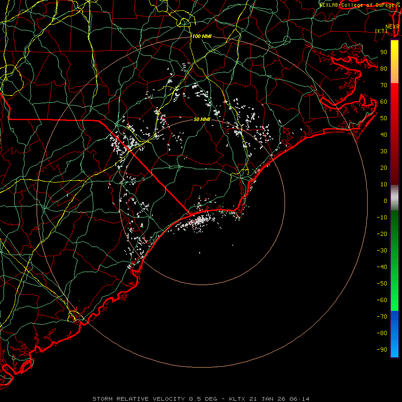Click the -60 scale label

382,300
